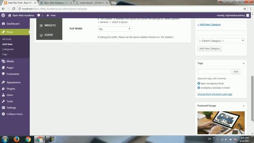Image resolution: width=254 pixels, height=143 pixels.
Task: Open the Full Width dropdown
Action: coord(114,29)
